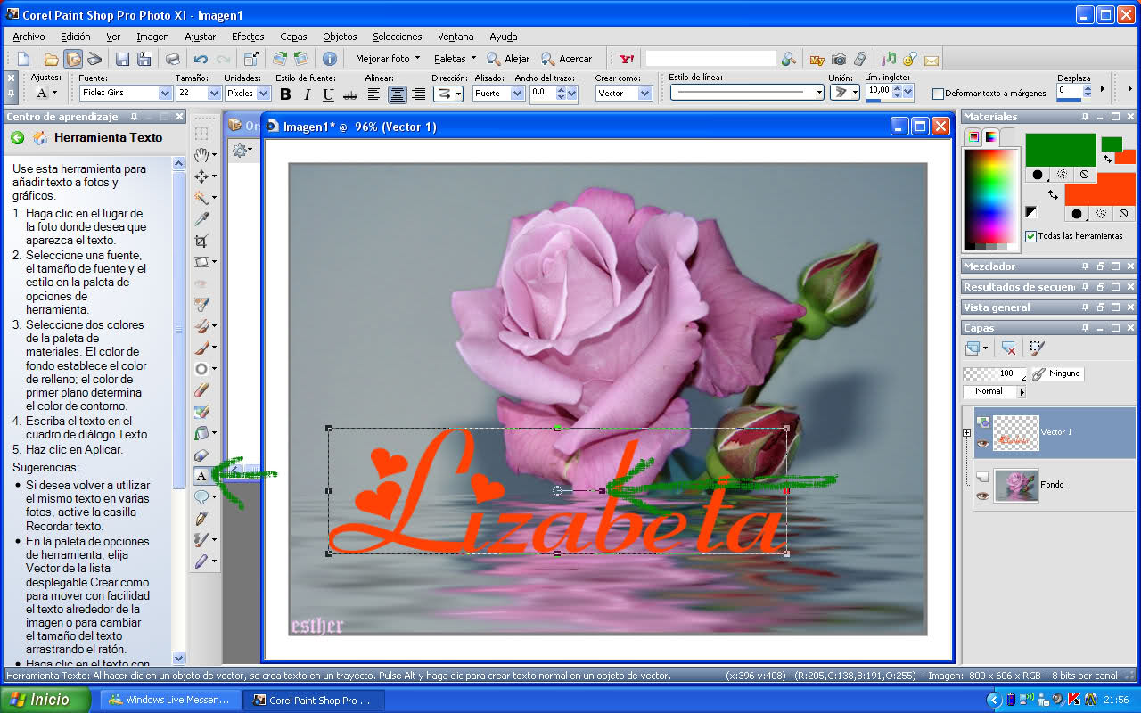Toggle Italic font style

[x=308, y=94]
